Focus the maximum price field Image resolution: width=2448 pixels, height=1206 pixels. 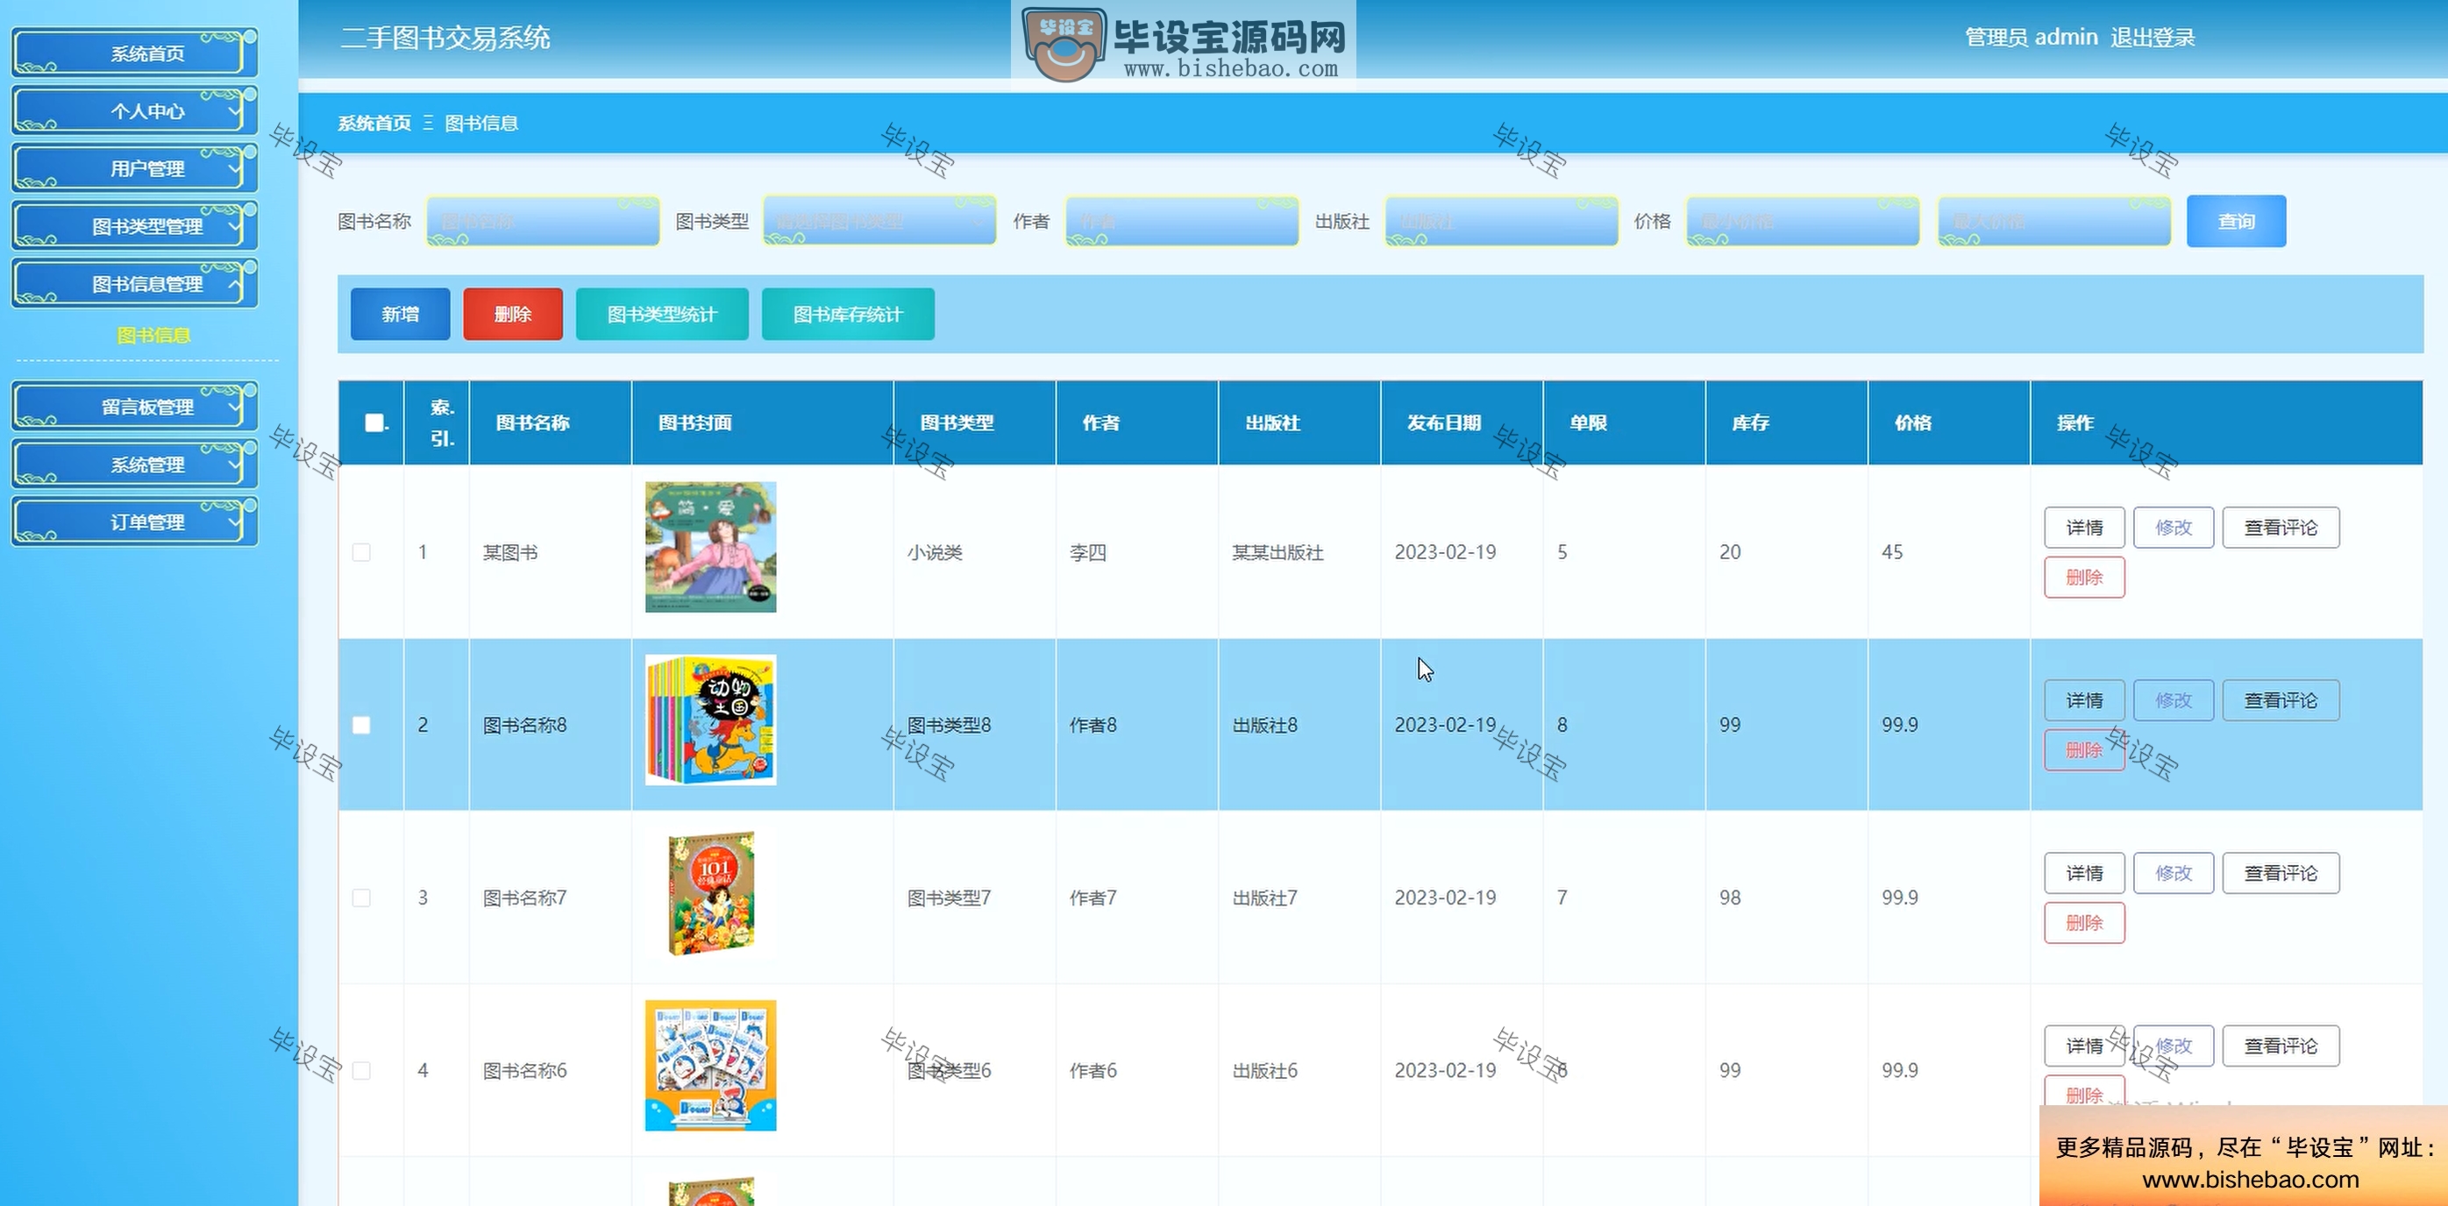click(x=2054, y=221)
